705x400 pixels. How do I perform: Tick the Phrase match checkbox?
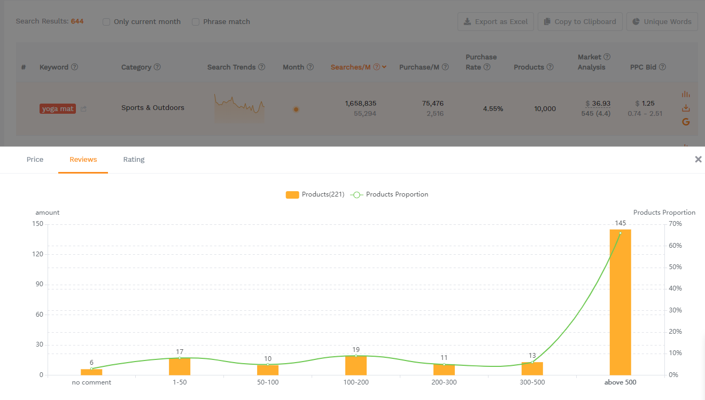196,22
